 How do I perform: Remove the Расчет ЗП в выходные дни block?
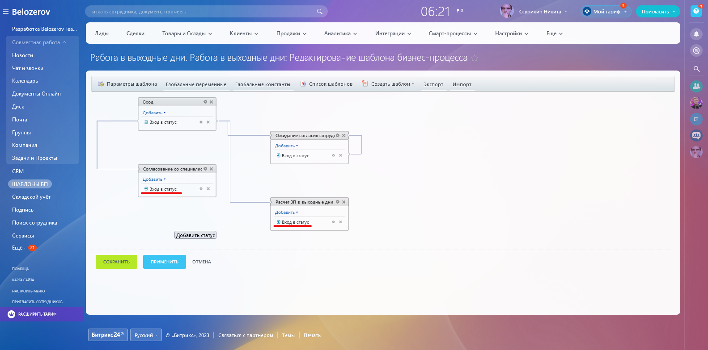(x=344, y=202)
